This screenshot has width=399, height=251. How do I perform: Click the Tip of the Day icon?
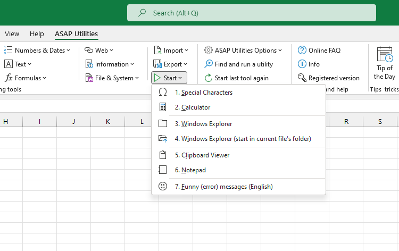(x=385, y=54)
